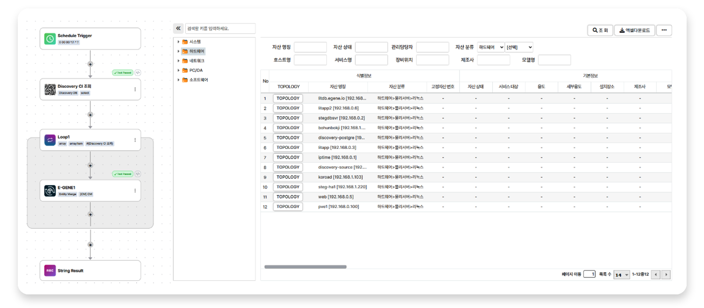Expand the 하드웨어 tree node arrow
This screenshot has height=308, width=704.
[x=178, y=51]
